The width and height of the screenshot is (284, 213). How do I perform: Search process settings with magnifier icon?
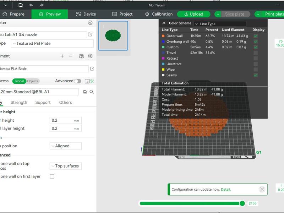click(92, 92)
